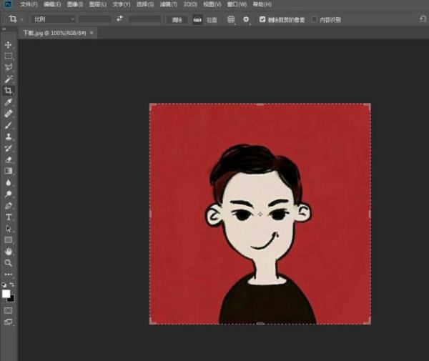Open the crop overlay grid options dropdown

pyautogui.click(x=232, y=19)
